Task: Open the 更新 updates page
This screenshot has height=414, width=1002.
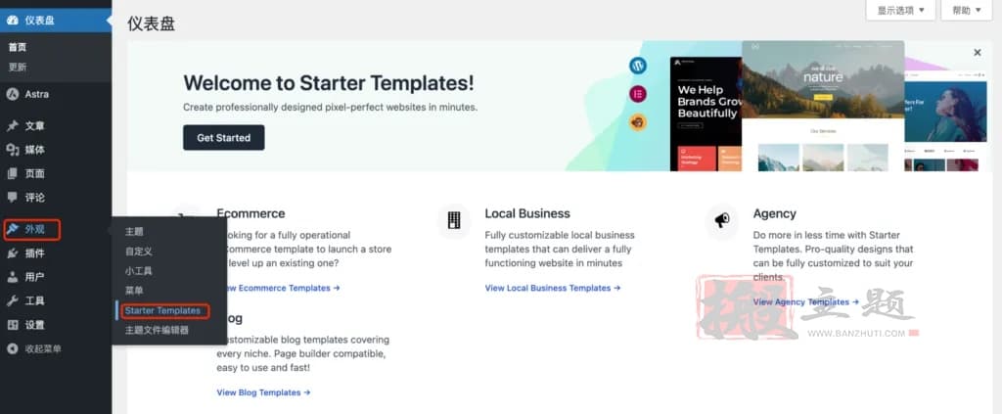Action: pyautogui.click(x=18, y=67)
